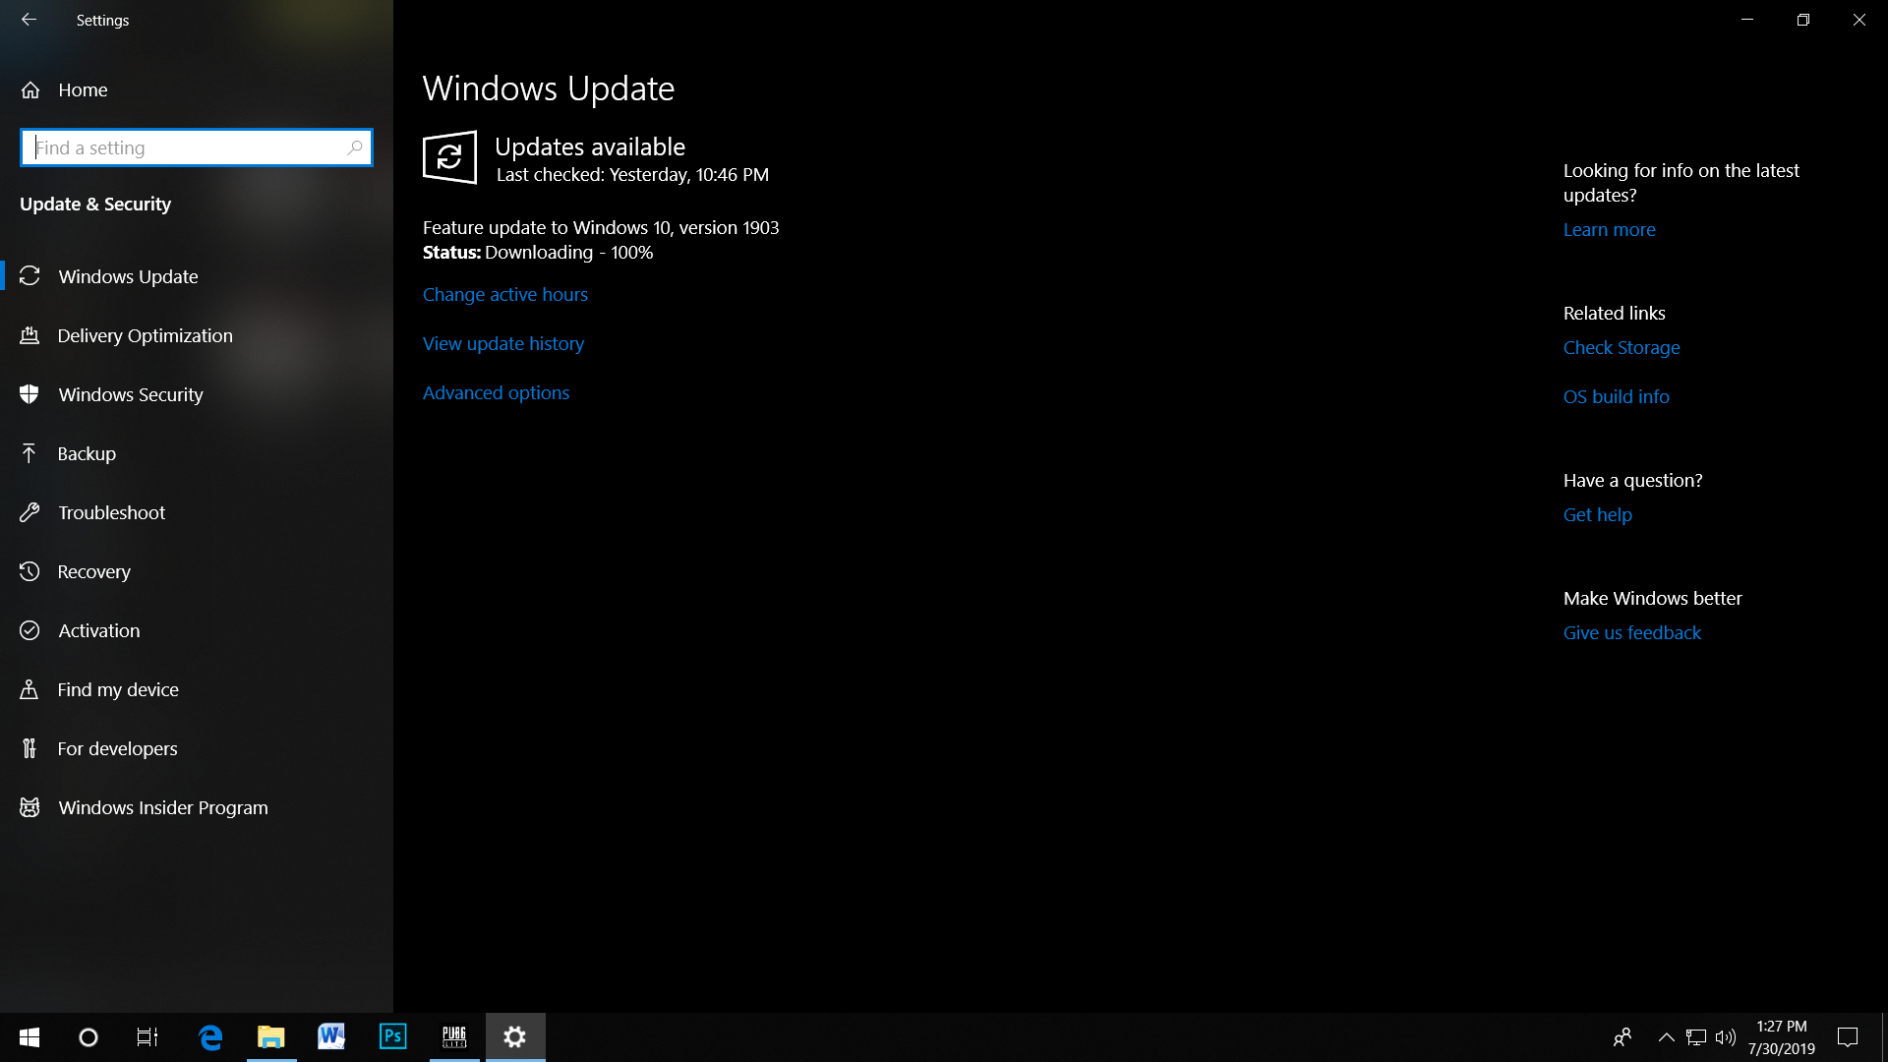Screen dimensions: 1888x1062
Task: Click the Get help link
Action: (x=1597, y=514)
